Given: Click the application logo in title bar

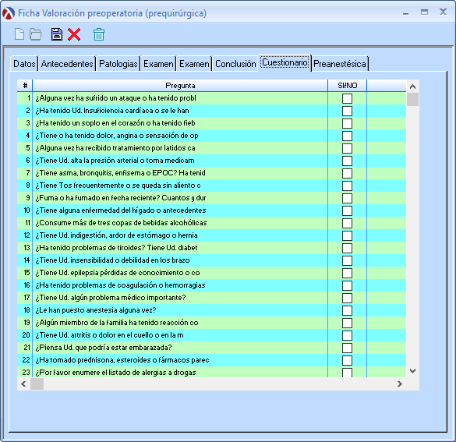Looking at the screenshot, I should 9,13.
